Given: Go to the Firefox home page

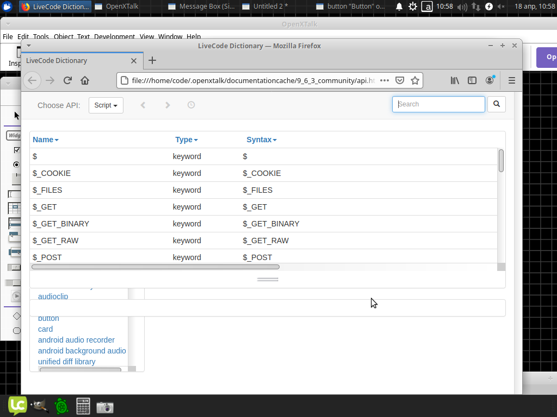Looking at the screenshot, I should pyautogui.click(x=84, y=80).
